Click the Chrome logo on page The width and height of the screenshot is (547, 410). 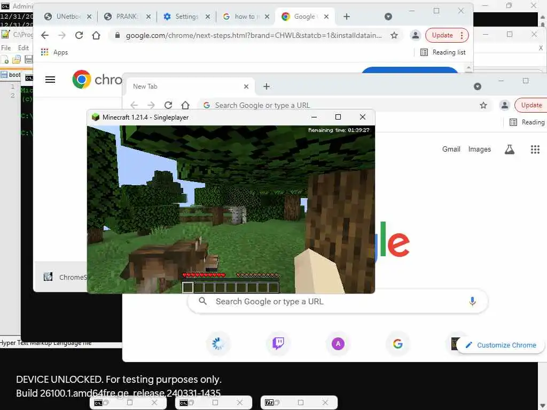[x=82, y=80]
